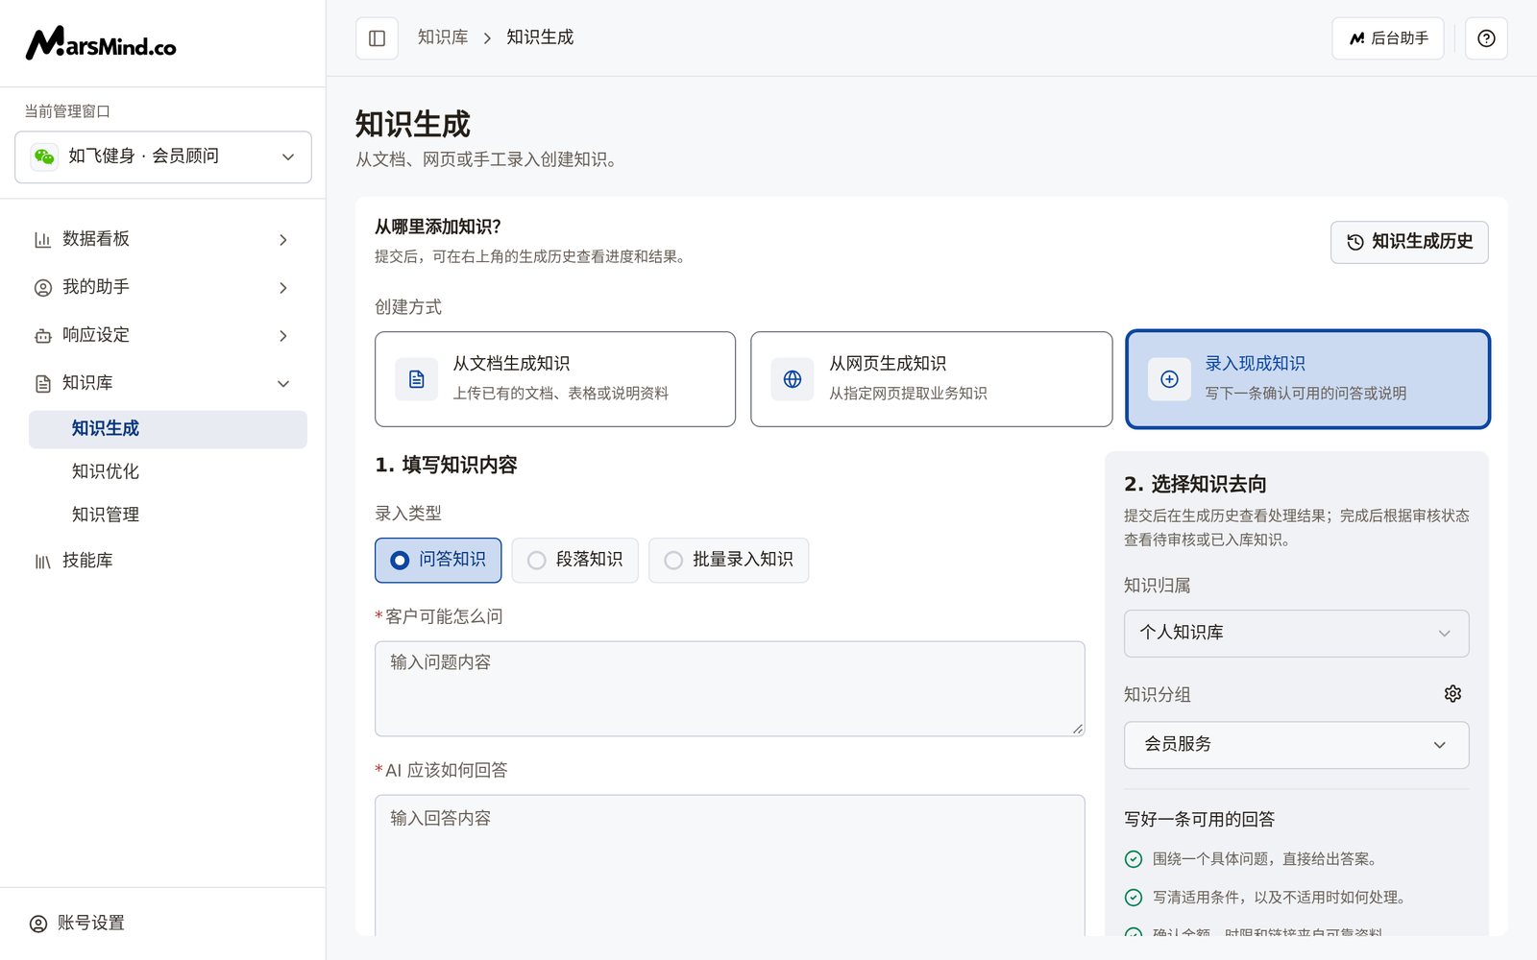This screenshot has width=1537, height=960.
Task: Click the 1. 填写知识内容 heading
Action: (x=446, y=466)
